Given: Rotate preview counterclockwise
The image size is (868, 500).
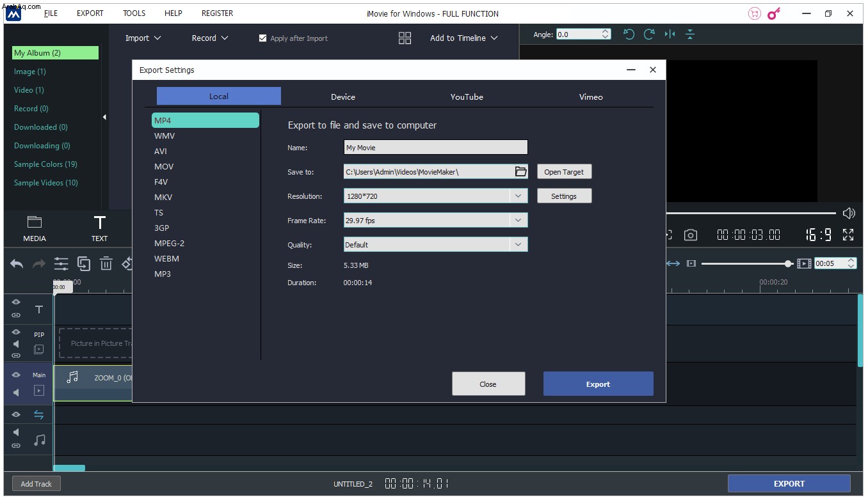Looking at the screenshot, I should (x=629, y=35).
